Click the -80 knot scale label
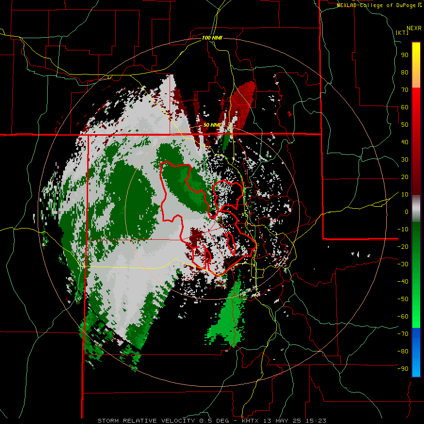Image resolution: width=424 pixels, height=424 pixels. tap(403, 351)
